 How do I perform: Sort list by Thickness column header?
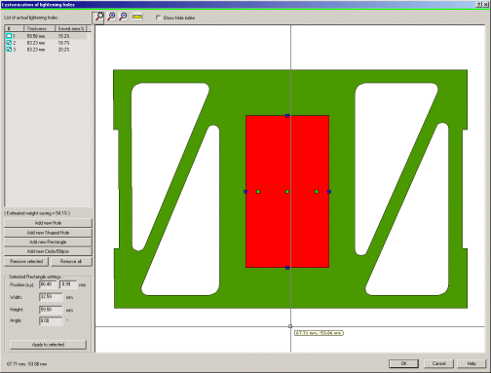tap(39, 28)
